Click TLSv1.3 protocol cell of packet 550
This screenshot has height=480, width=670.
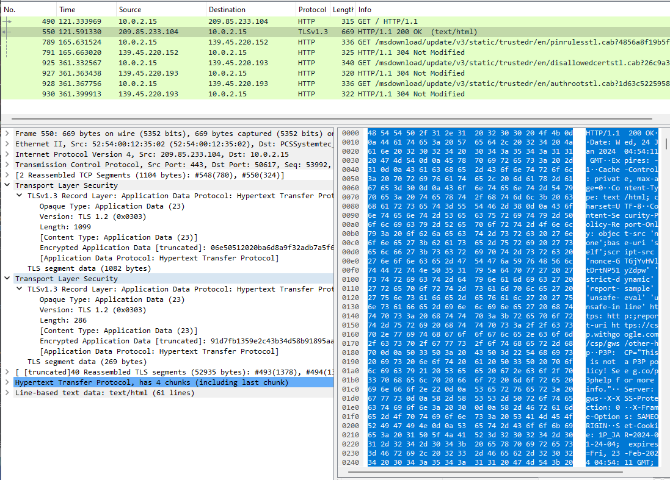click(313, 32)
